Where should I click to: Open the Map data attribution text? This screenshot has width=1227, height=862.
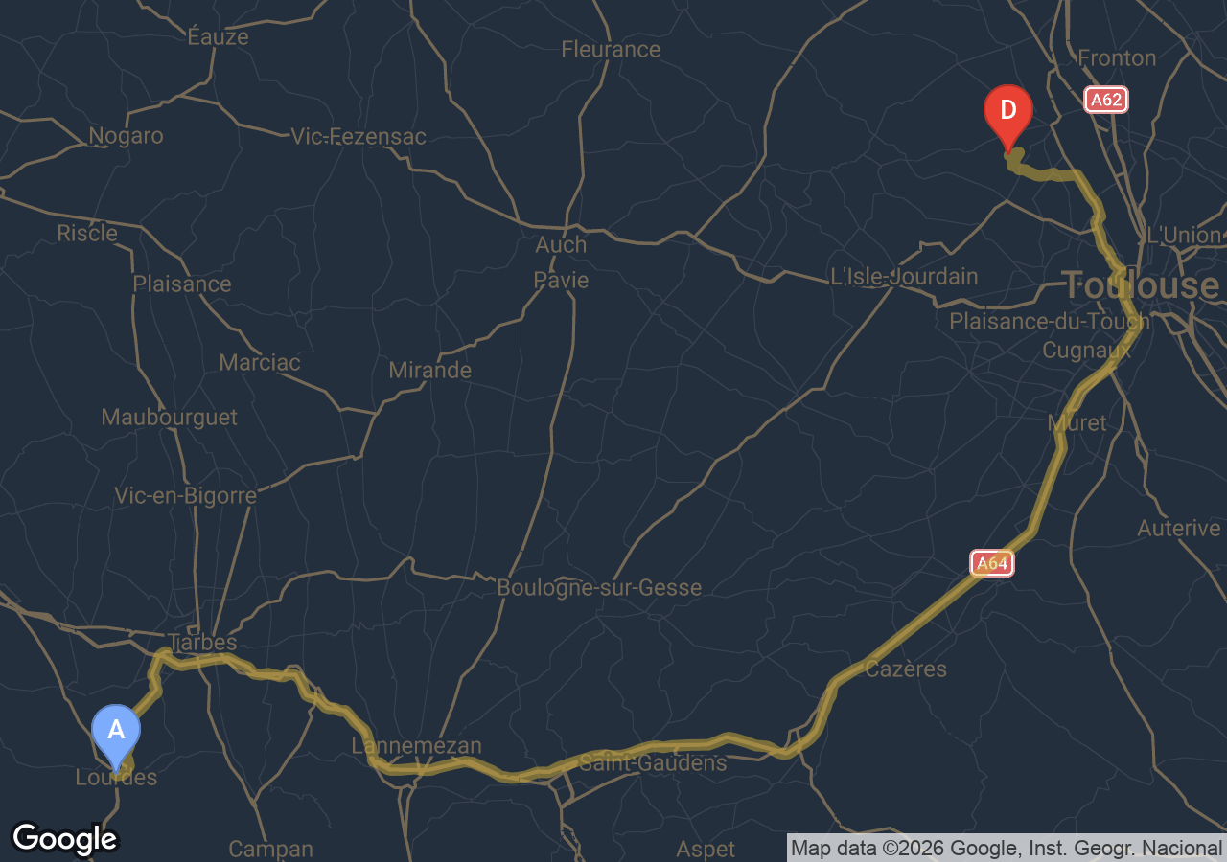[1007, 848]
